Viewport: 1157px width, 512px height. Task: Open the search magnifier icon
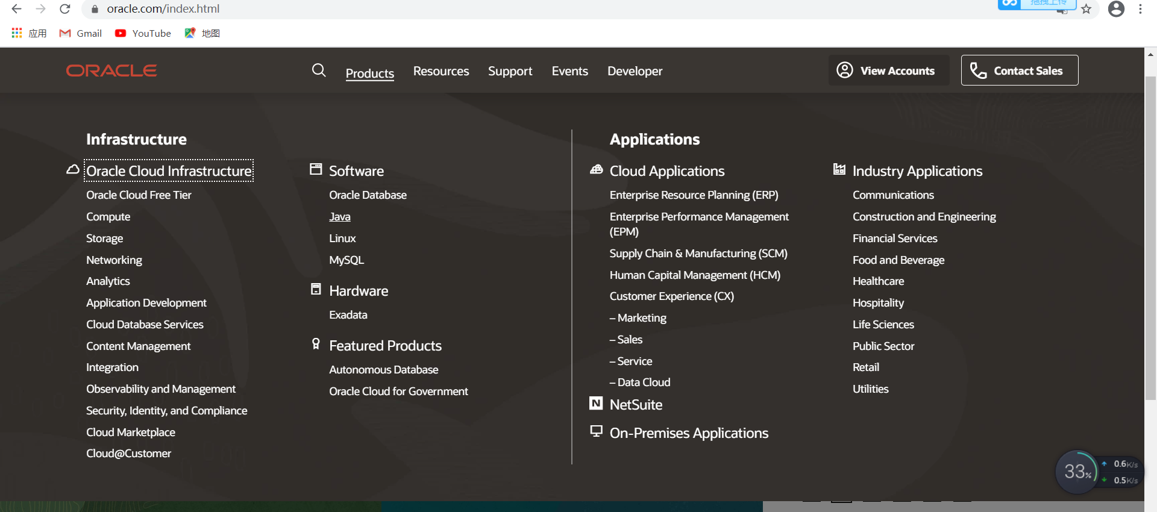tap(319, 70)
